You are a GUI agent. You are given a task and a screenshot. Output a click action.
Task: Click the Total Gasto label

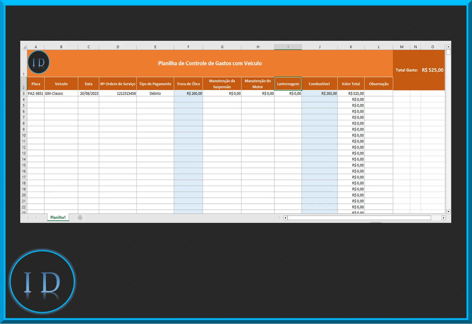(407, 70)
